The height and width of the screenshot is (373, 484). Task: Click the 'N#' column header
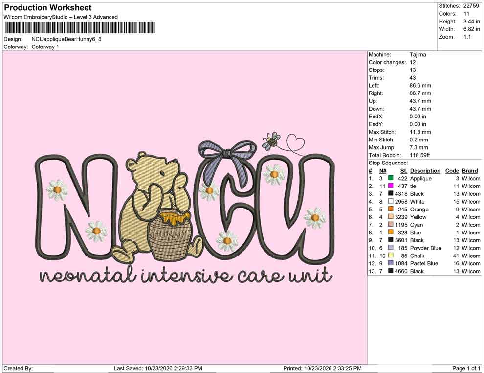(383, 170)
